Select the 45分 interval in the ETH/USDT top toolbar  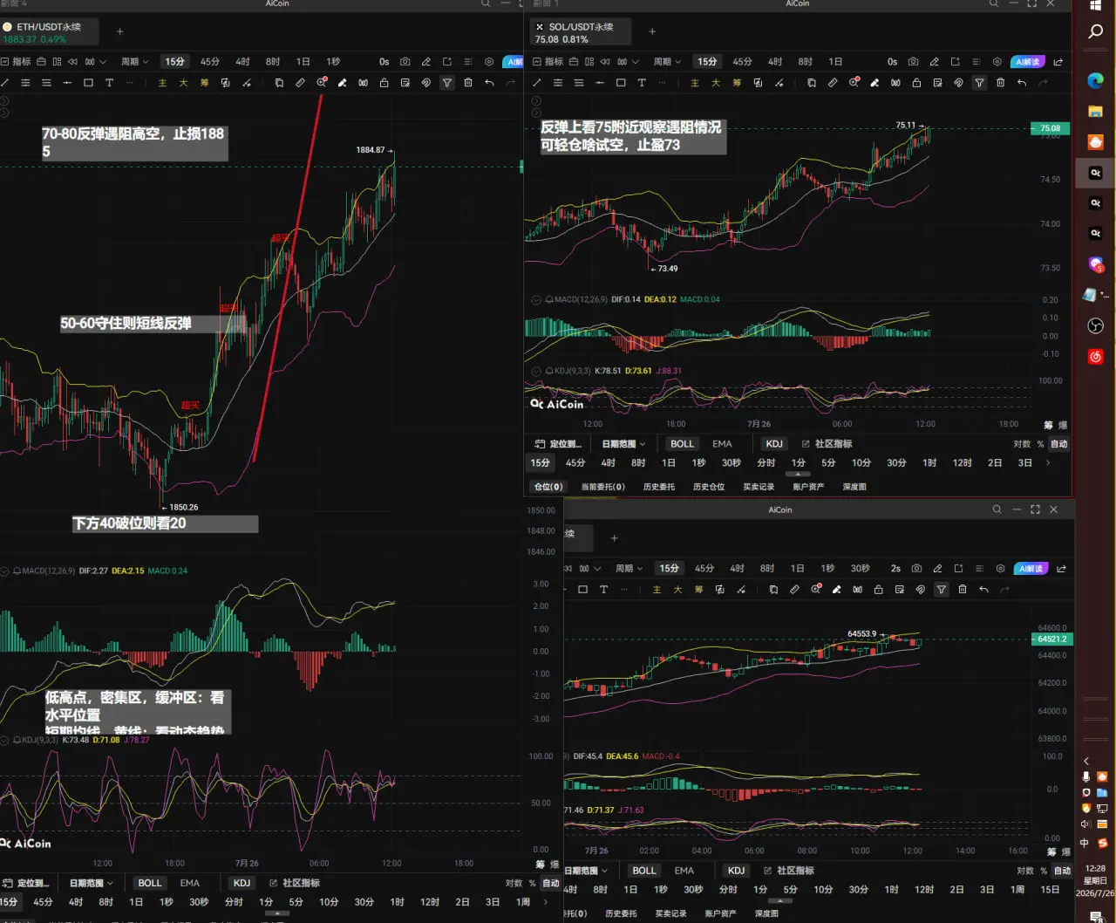(210, 62)
